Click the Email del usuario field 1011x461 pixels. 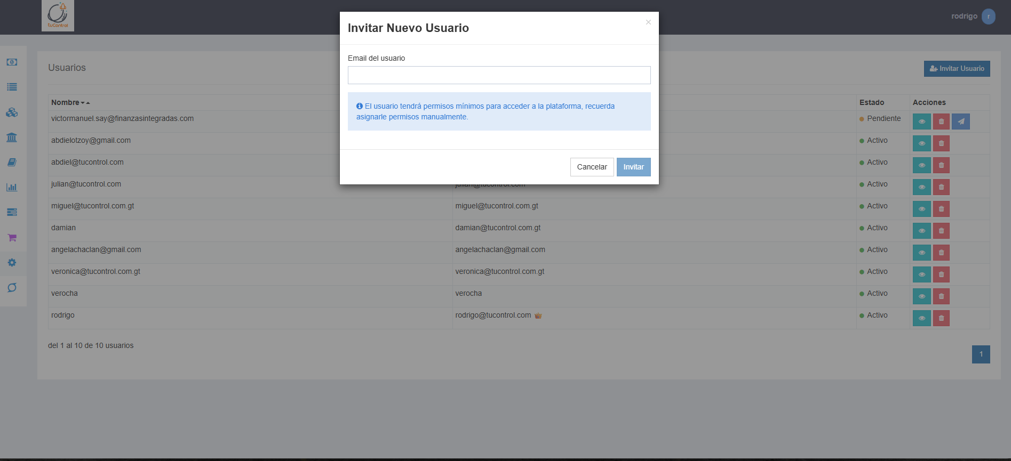(x=499, y=75)
